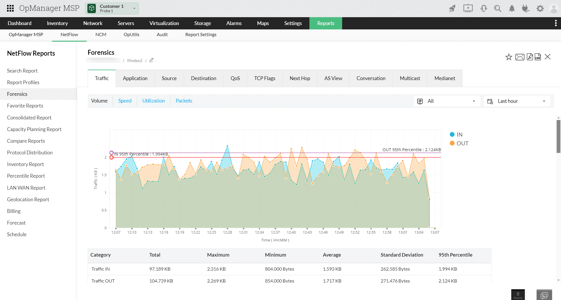
Task: Email this report using envelope icon
Action: pyautogui.click(x=520, y=57)
